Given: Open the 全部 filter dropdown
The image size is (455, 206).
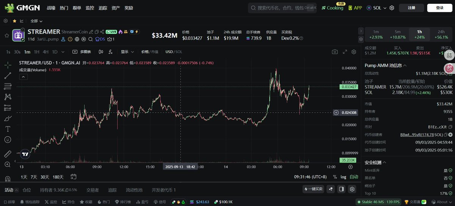Looking at the screenshot, I should [36, 21].
